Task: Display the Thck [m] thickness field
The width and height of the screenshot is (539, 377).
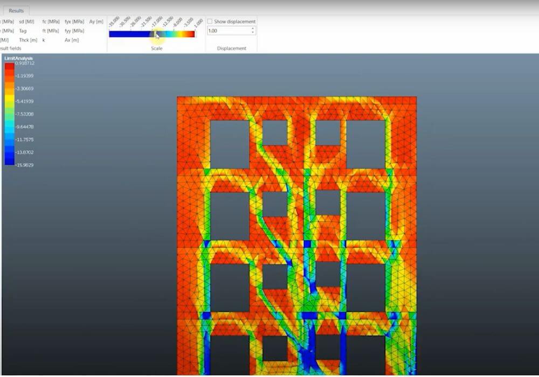Action: pyautogui.click(x=26, y=40)
